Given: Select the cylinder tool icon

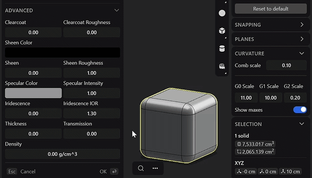Looking at the screenshot, I should pos(222,49).
